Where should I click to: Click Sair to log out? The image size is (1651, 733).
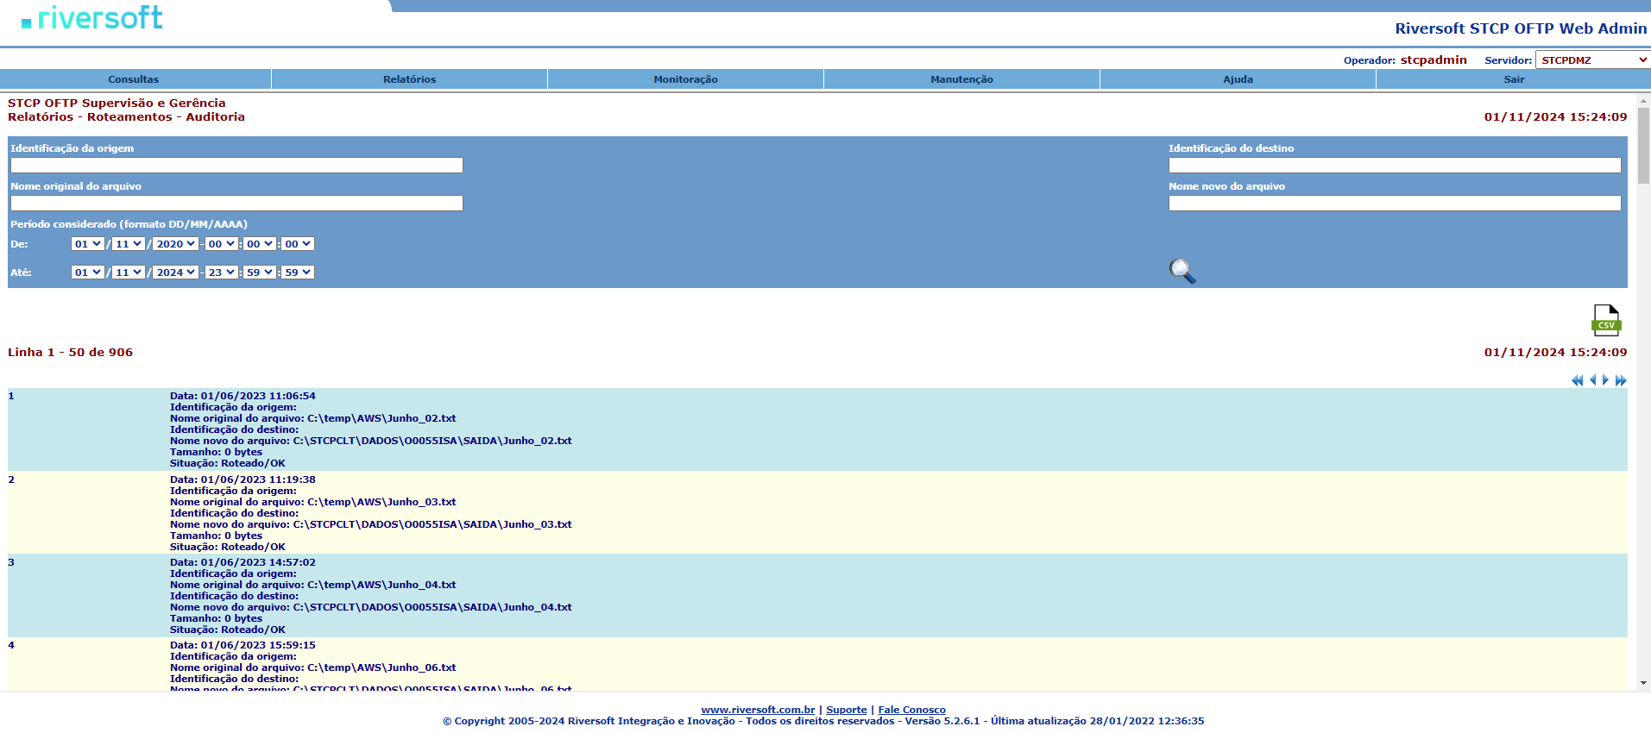tap(1515, 79)
